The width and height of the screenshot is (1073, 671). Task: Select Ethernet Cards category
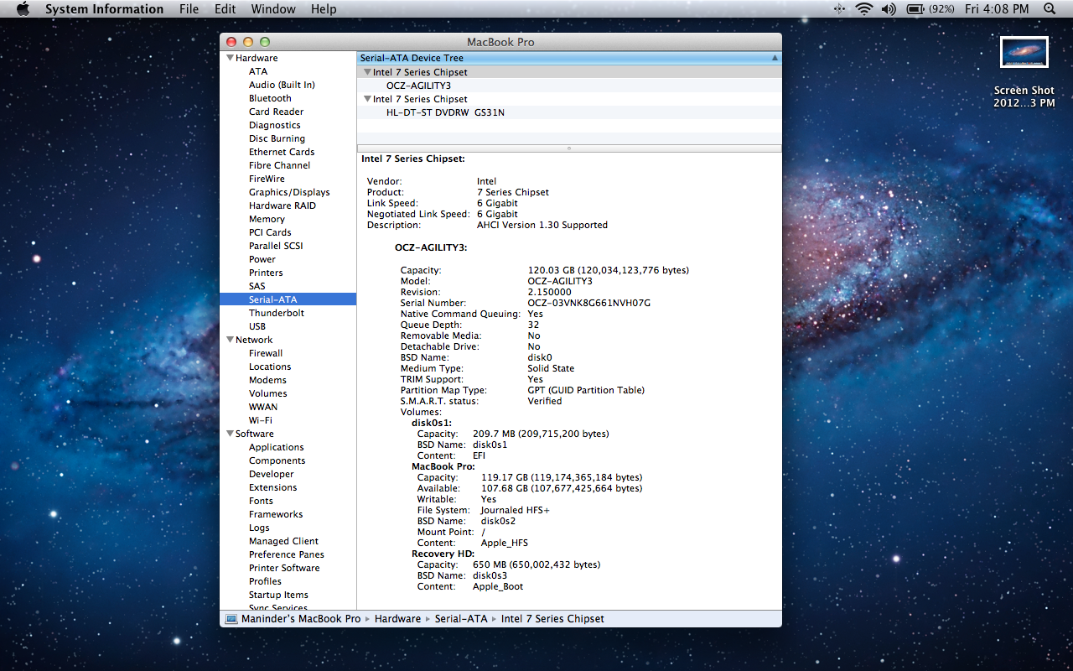pos(282,152)
